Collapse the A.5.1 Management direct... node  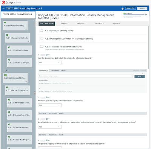28,41
